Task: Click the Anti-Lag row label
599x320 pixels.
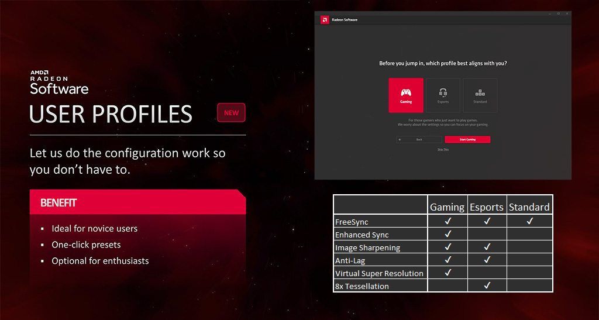Action: pyautogui.click(x=350, y=261)
